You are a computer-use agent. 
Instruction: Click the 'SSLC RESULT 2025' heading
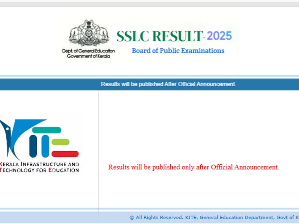174,35
